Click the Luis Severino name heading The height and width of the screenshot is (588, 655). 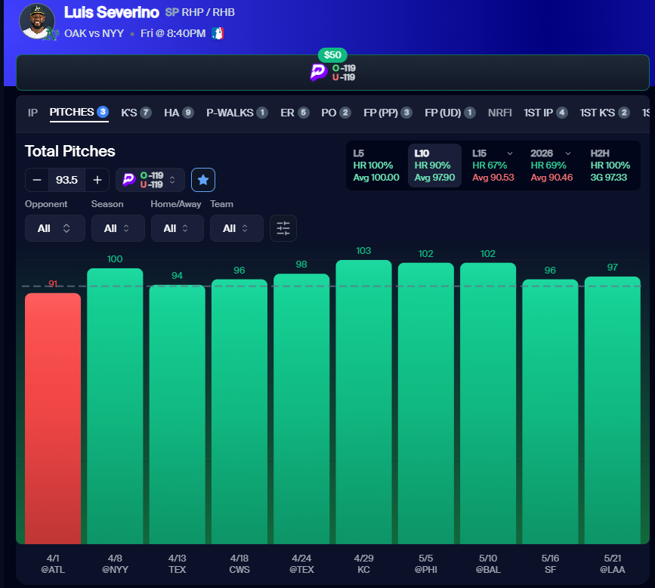(x=112, y=13)
